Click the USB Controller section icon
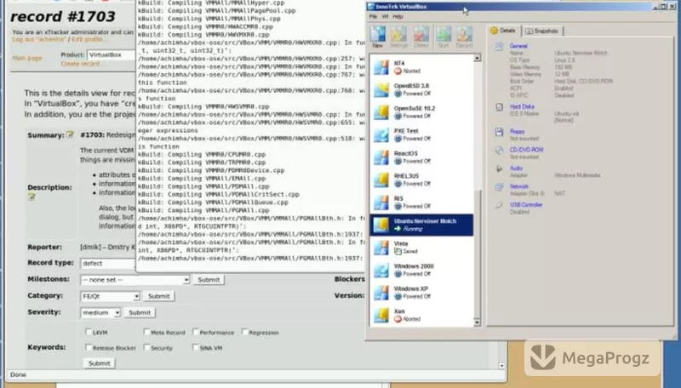 499,205
